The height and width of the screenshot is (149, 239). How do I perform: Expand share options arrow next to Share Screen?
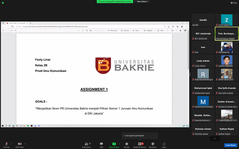pyautogui.click(x=119, y=144)
